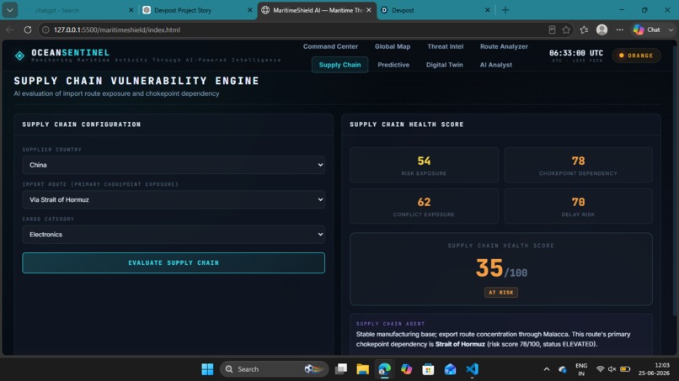Click the 06:33:00 UTC clock
This screenshot has height=381, width=679.
click(x=576, y=53)
